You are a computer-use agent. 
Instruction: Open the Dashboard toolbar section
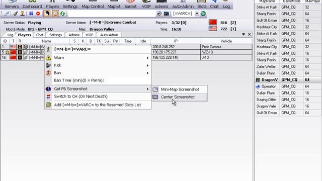(32, 5)
